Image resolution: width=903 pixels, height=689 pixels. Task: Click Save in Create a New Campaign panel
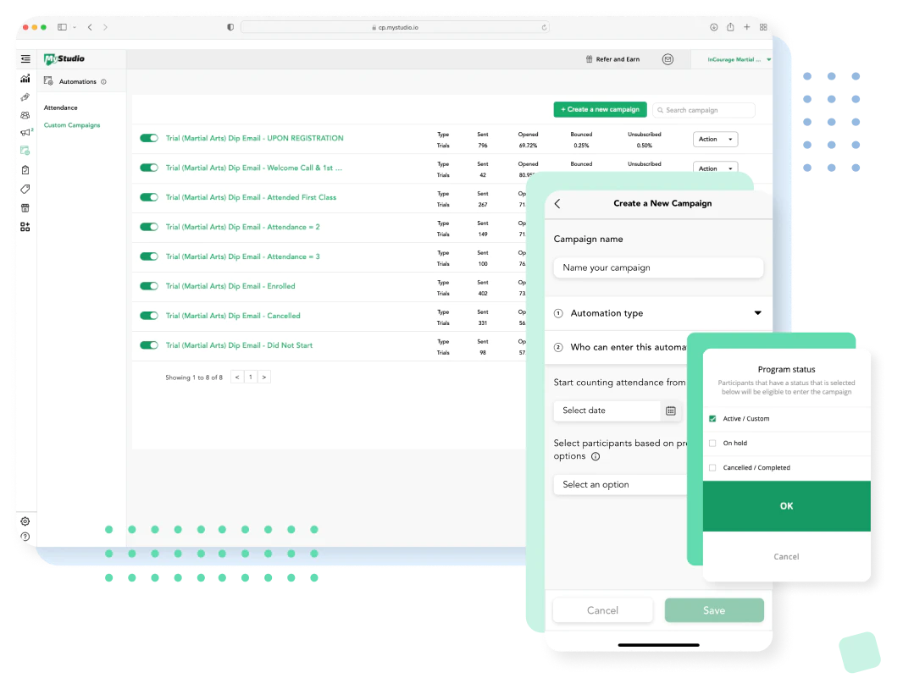click(x=714, y=610)
